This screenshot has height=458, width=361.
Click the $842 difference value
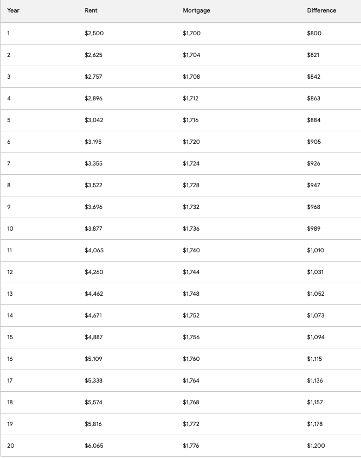[x=313, y=77]
